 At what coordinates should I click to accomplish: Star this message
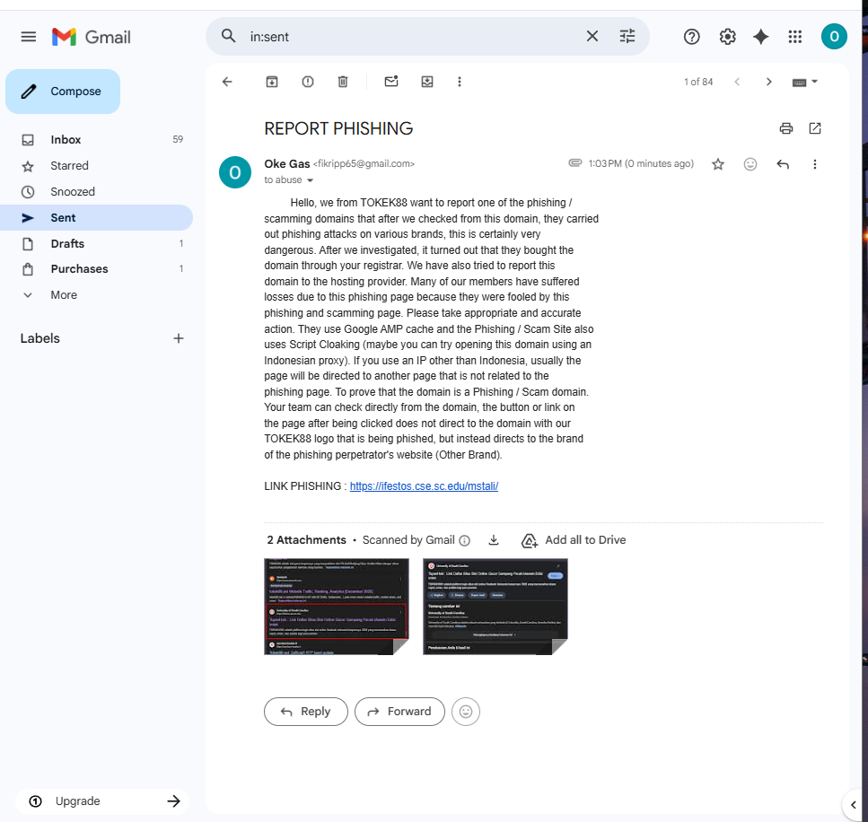click(717, 164)
